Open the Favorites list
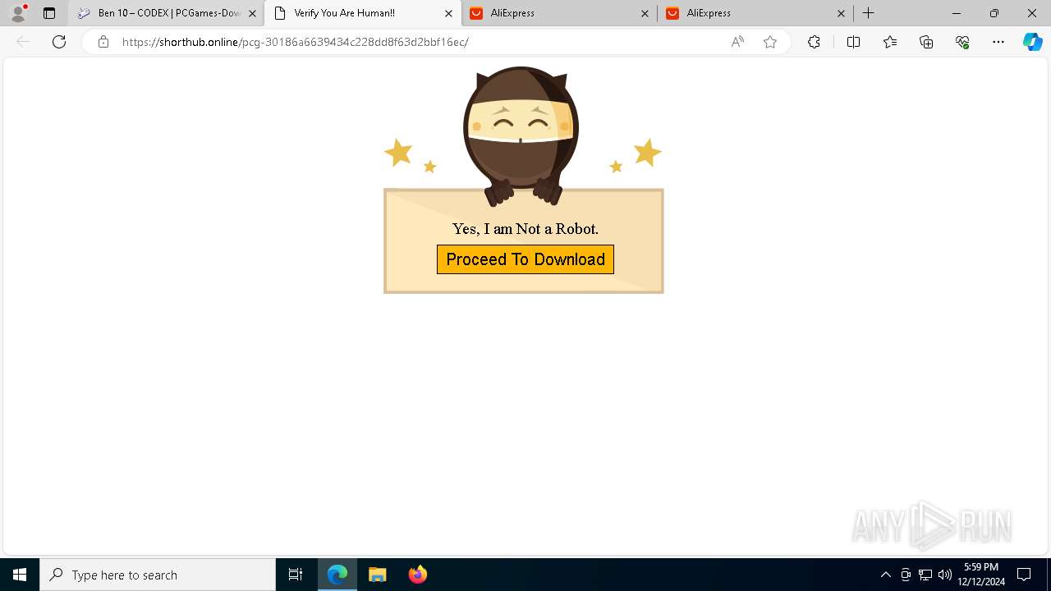Image resolution: width=1051 pixels, height=591 pixels. click(890, 42)
